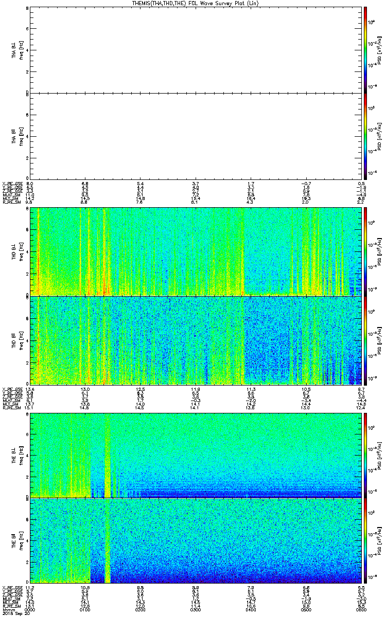This screenshot has width=386, height=617.
Task: Click the R_RE_SM row label under THD panels
Action: pyautogui.click(x=11, y=407)
